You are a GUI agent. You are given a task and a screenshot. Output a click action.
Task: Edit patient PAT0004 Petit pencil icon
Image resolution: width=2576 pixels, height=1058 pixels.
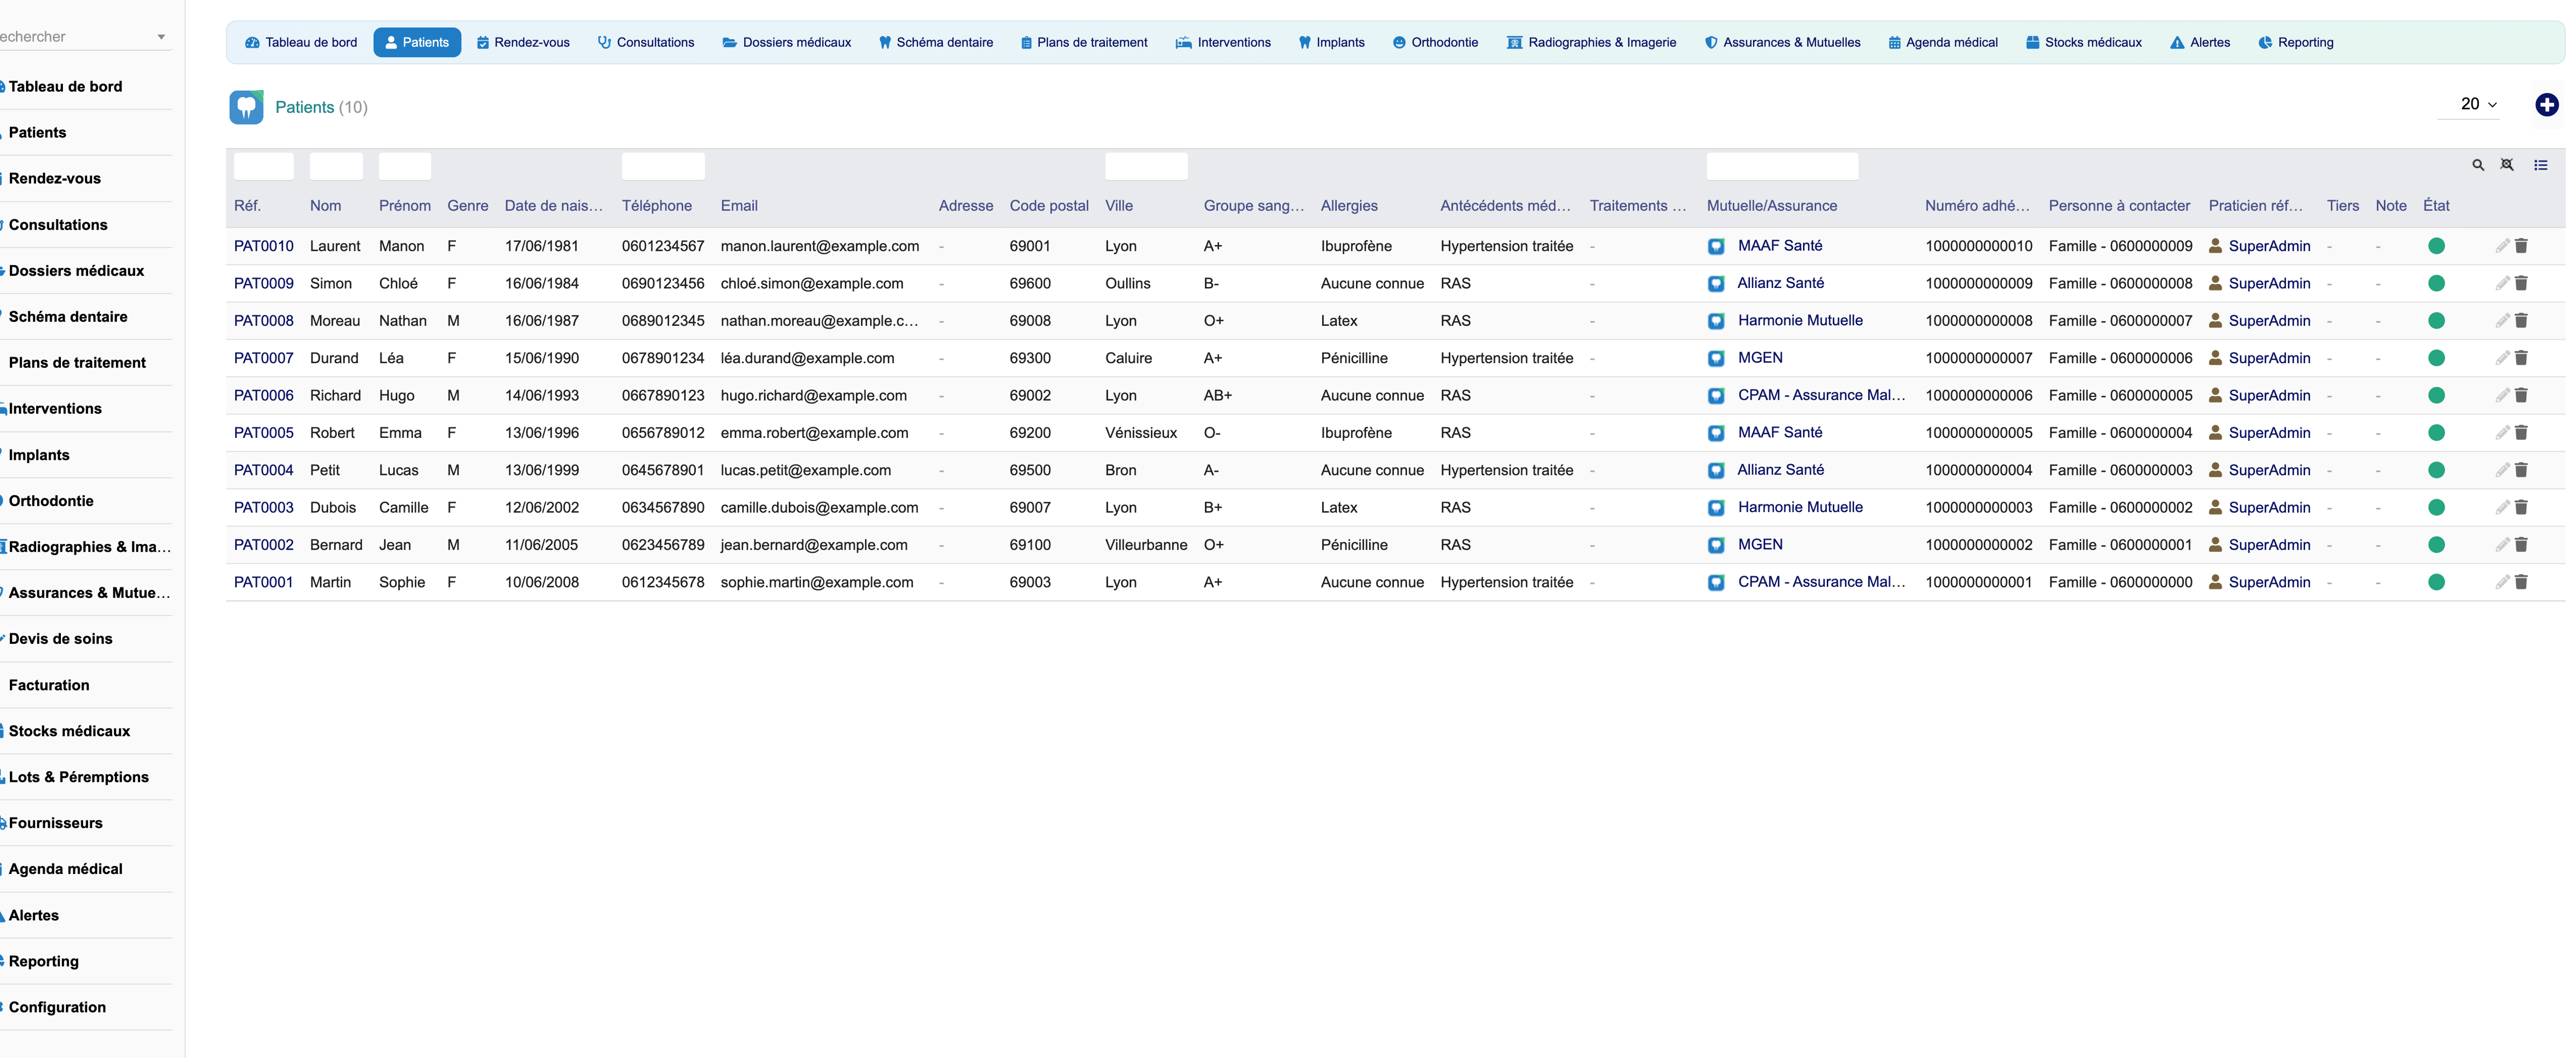click(2502, 470)
